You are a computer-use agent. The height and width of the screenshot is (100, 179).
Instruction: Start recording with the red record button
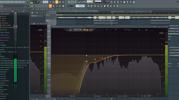pyautogui.click(x=41, y=2)
